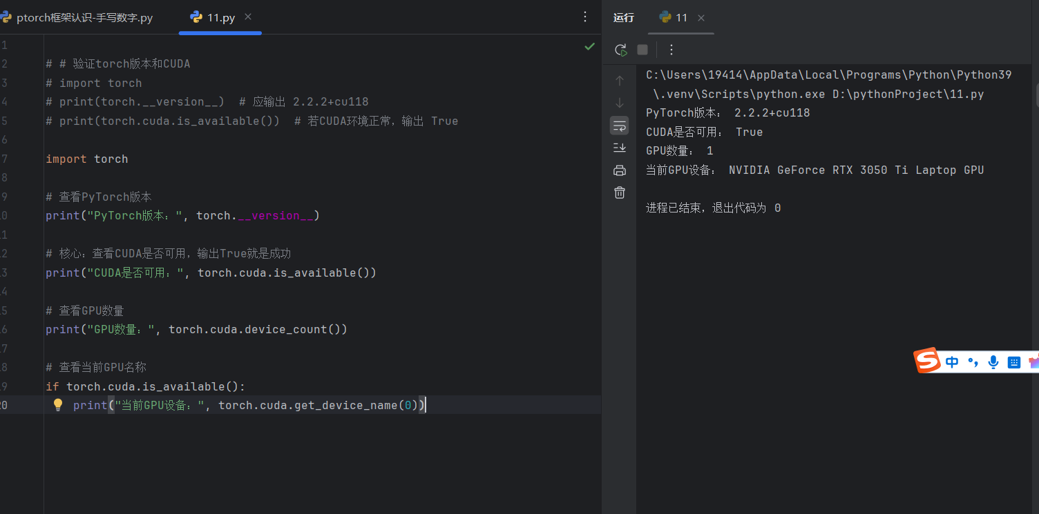
Task: Select the 11 run configuration tab
Action: [x=681, y=17]
